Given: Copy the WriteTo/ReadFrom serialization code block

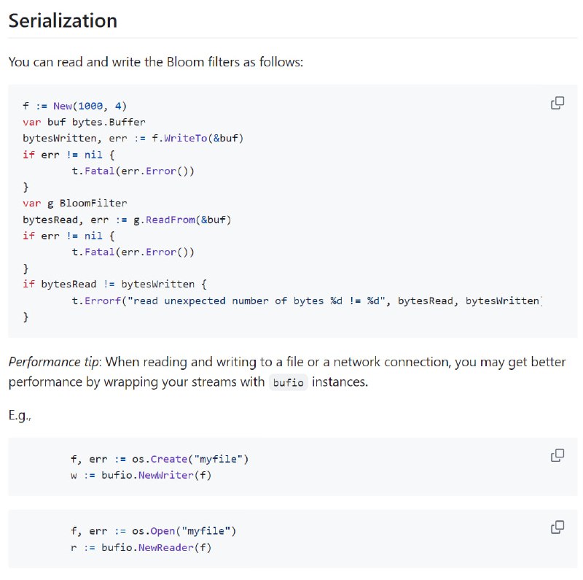Looking at the screenshot, I should (557, 103).
